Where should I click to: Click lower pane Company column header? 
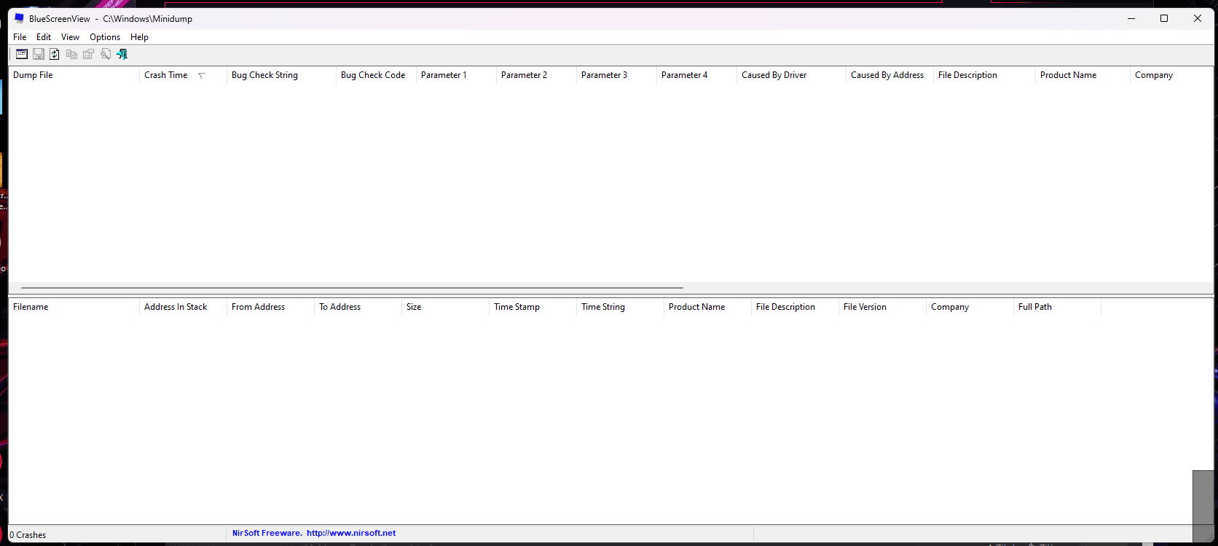[x=970, y=307]
